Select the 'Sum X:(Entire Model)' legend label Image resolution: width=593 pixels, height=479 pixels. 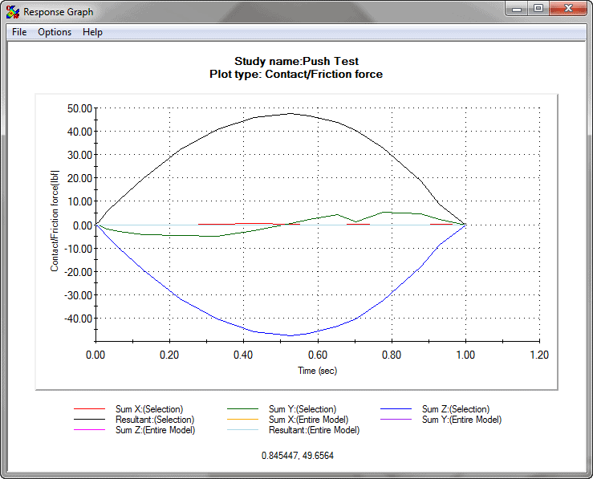coord(309,420)
